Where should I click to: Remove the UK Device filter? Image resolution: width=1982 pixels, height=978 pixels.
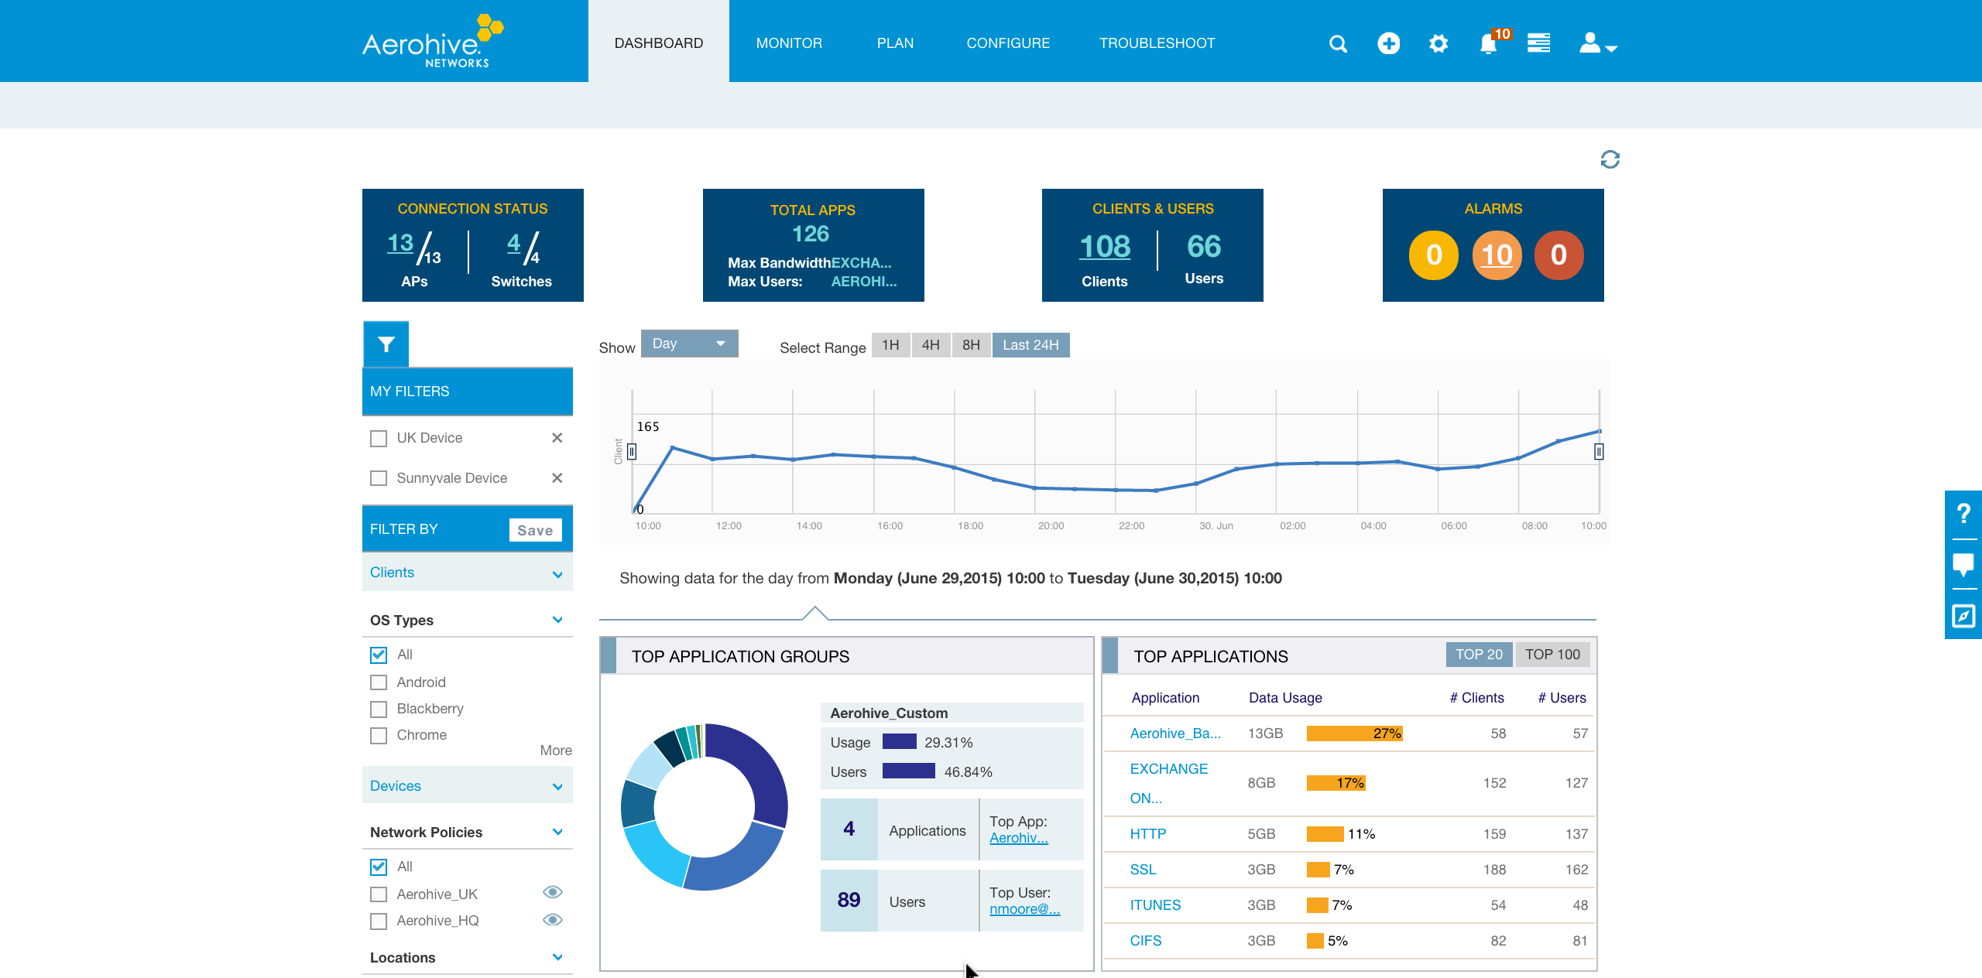pos(557,438)
